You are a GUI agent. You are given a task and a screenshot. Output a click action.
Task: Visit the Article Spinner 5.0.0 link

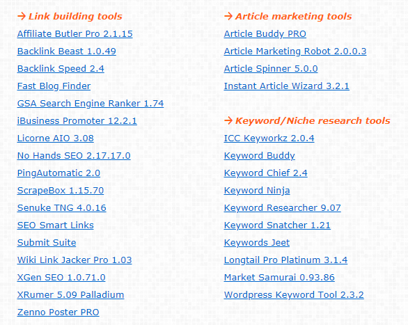pos(271,69)
